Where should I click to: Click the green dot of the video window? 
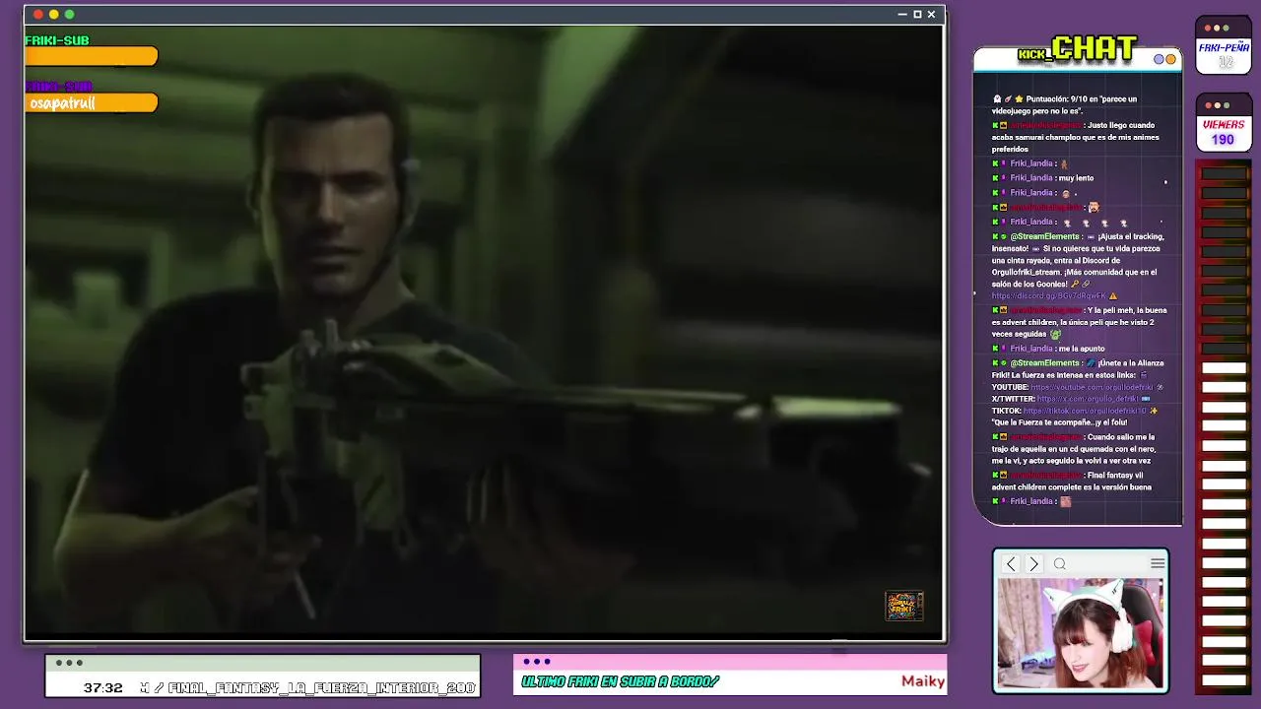(70, 15)
